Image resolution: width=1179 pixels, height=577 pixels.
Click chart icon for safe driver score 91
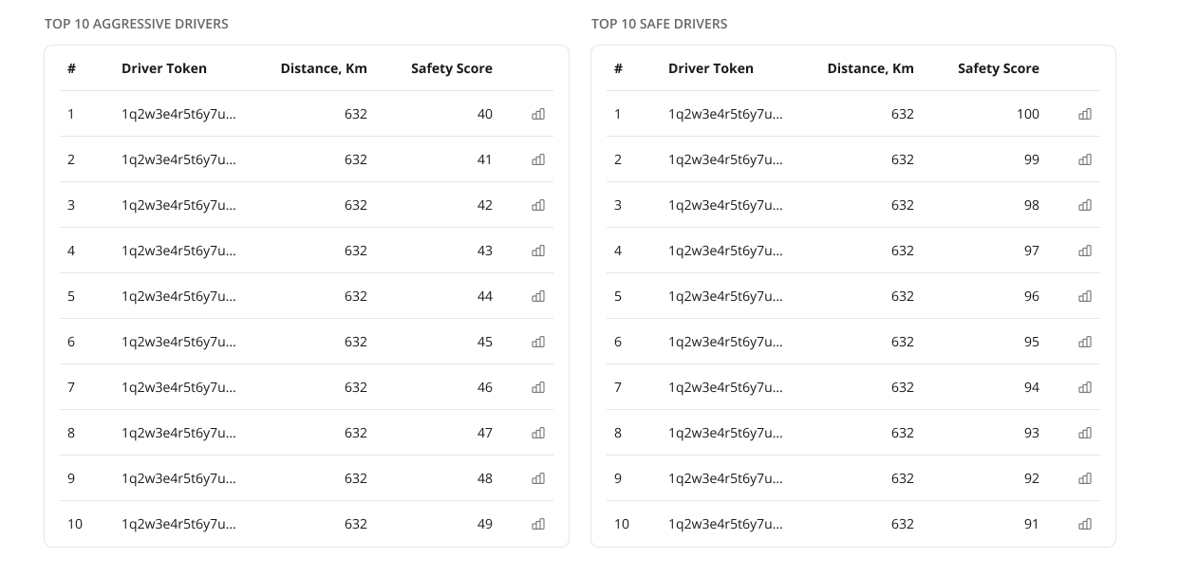click(x=1085, y=524)
